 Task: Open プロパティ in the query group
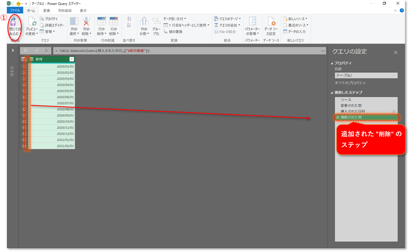[49, 19]
